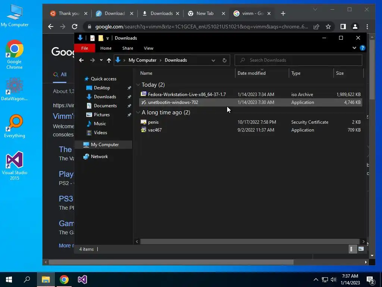Click the New folder icon in Explorer title bar
Viewport: 382px width, 287px height.
pos(101,38)
